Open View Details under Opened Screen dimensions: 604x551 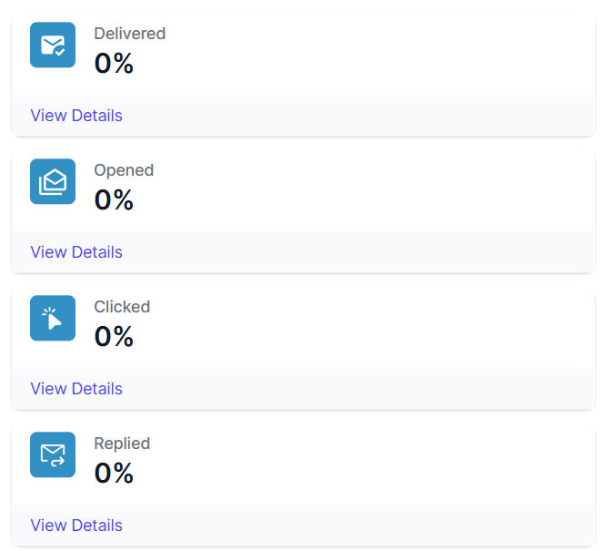point(76,252)
